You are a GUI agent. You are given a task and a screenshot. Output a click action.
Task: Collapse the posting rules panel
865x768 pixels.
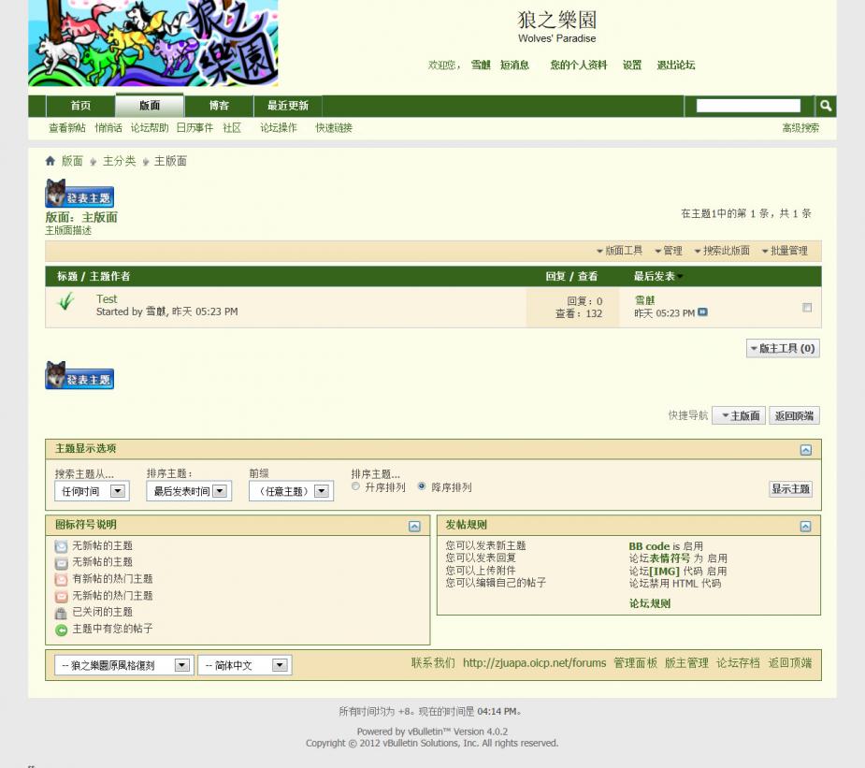[x=805, y=527]
